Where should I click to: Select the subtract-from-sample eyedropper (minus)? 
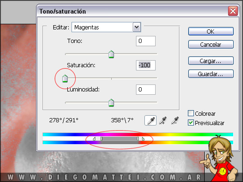coord(175,120)
